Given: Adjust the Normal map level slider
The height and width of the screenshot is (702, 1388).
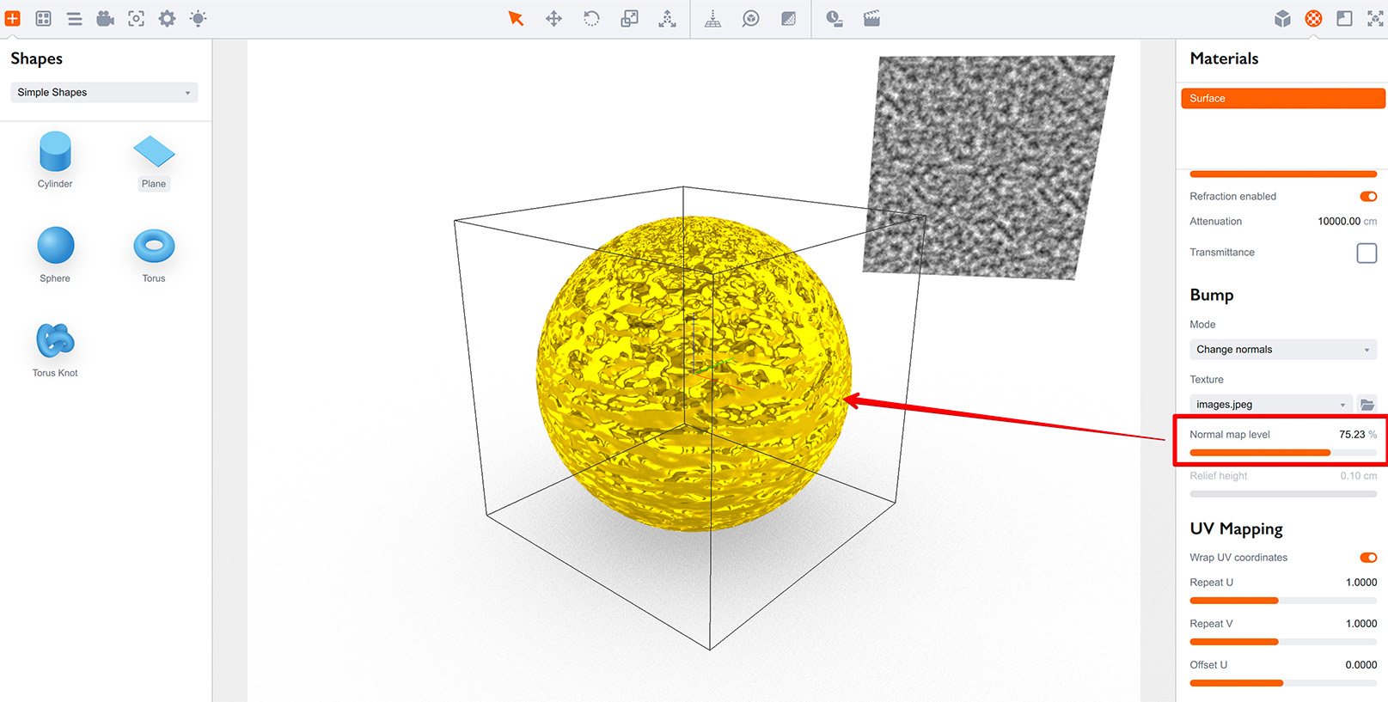Looking at the screenshot, I should 1283,452.
